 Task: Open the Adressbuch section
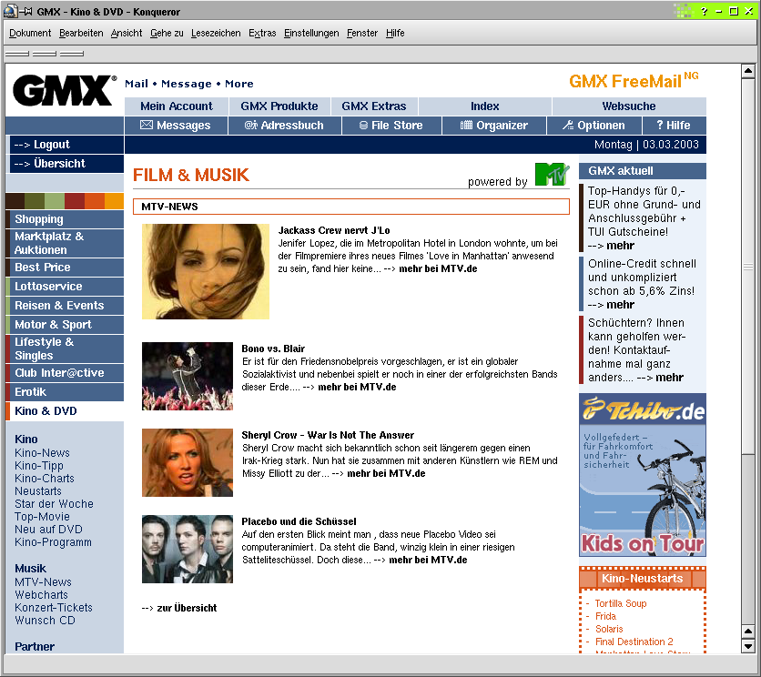pos(284,126)
